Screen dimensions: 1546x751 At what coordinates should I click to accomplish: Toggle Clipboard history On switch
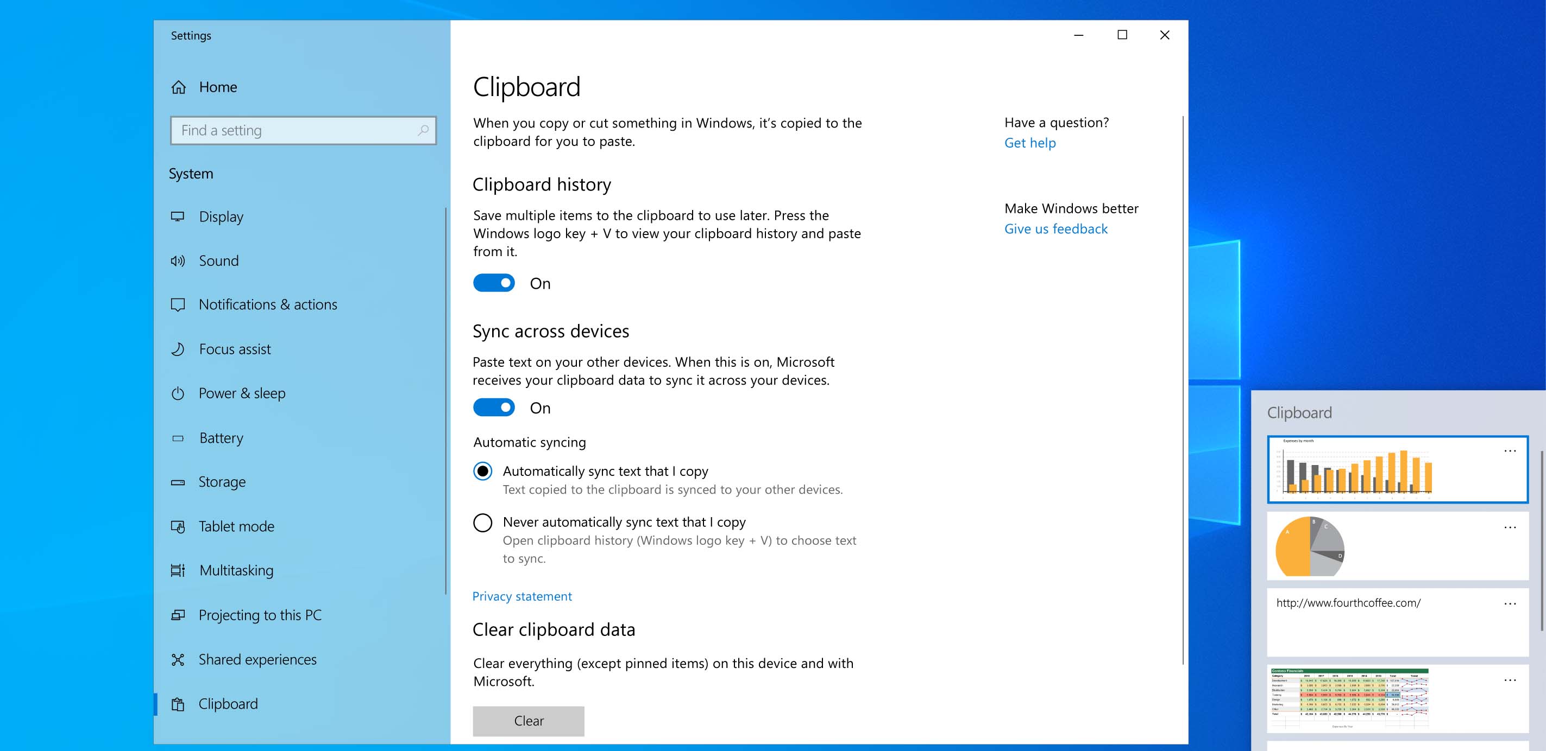tap(494, 283)
